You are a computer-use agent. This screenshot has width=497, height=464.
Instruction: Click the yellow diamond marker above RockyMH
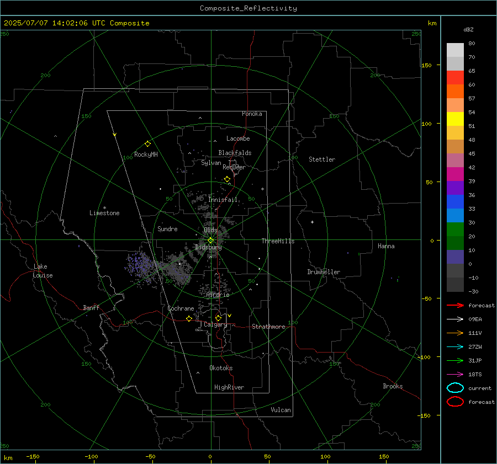pos(147,144)
